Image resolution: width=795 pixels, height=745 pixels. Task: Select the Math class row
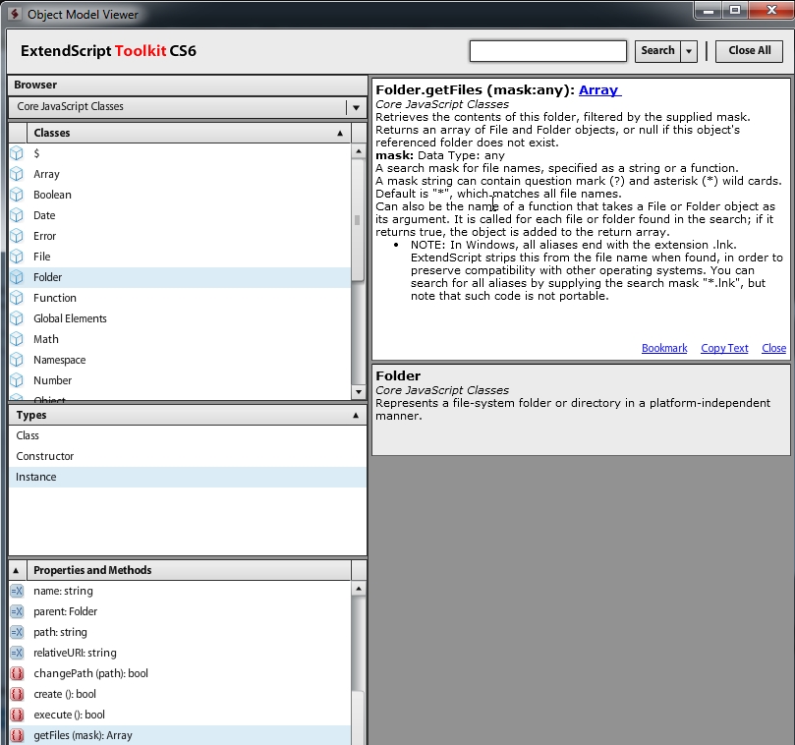[x=180, y=339]
